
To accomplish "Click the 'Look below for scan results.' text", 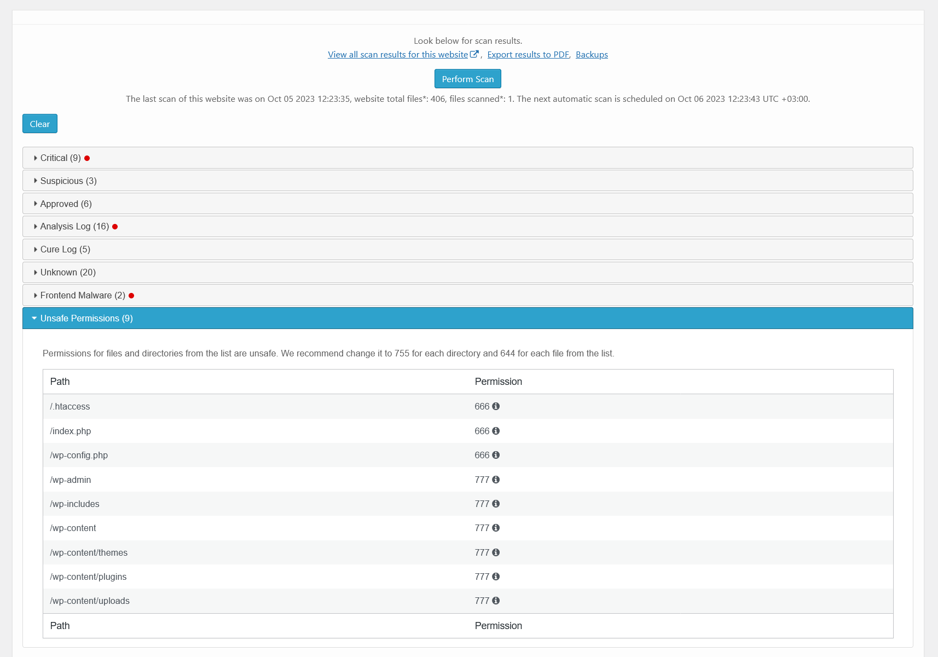I will [468, 41].
